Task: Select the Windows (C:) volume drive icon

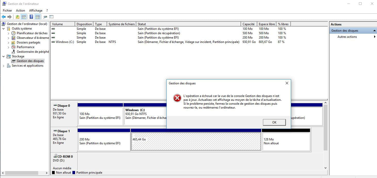Action: 53,42
